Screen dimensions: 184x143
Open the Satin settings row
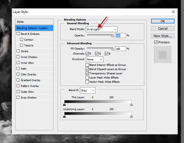34,69
